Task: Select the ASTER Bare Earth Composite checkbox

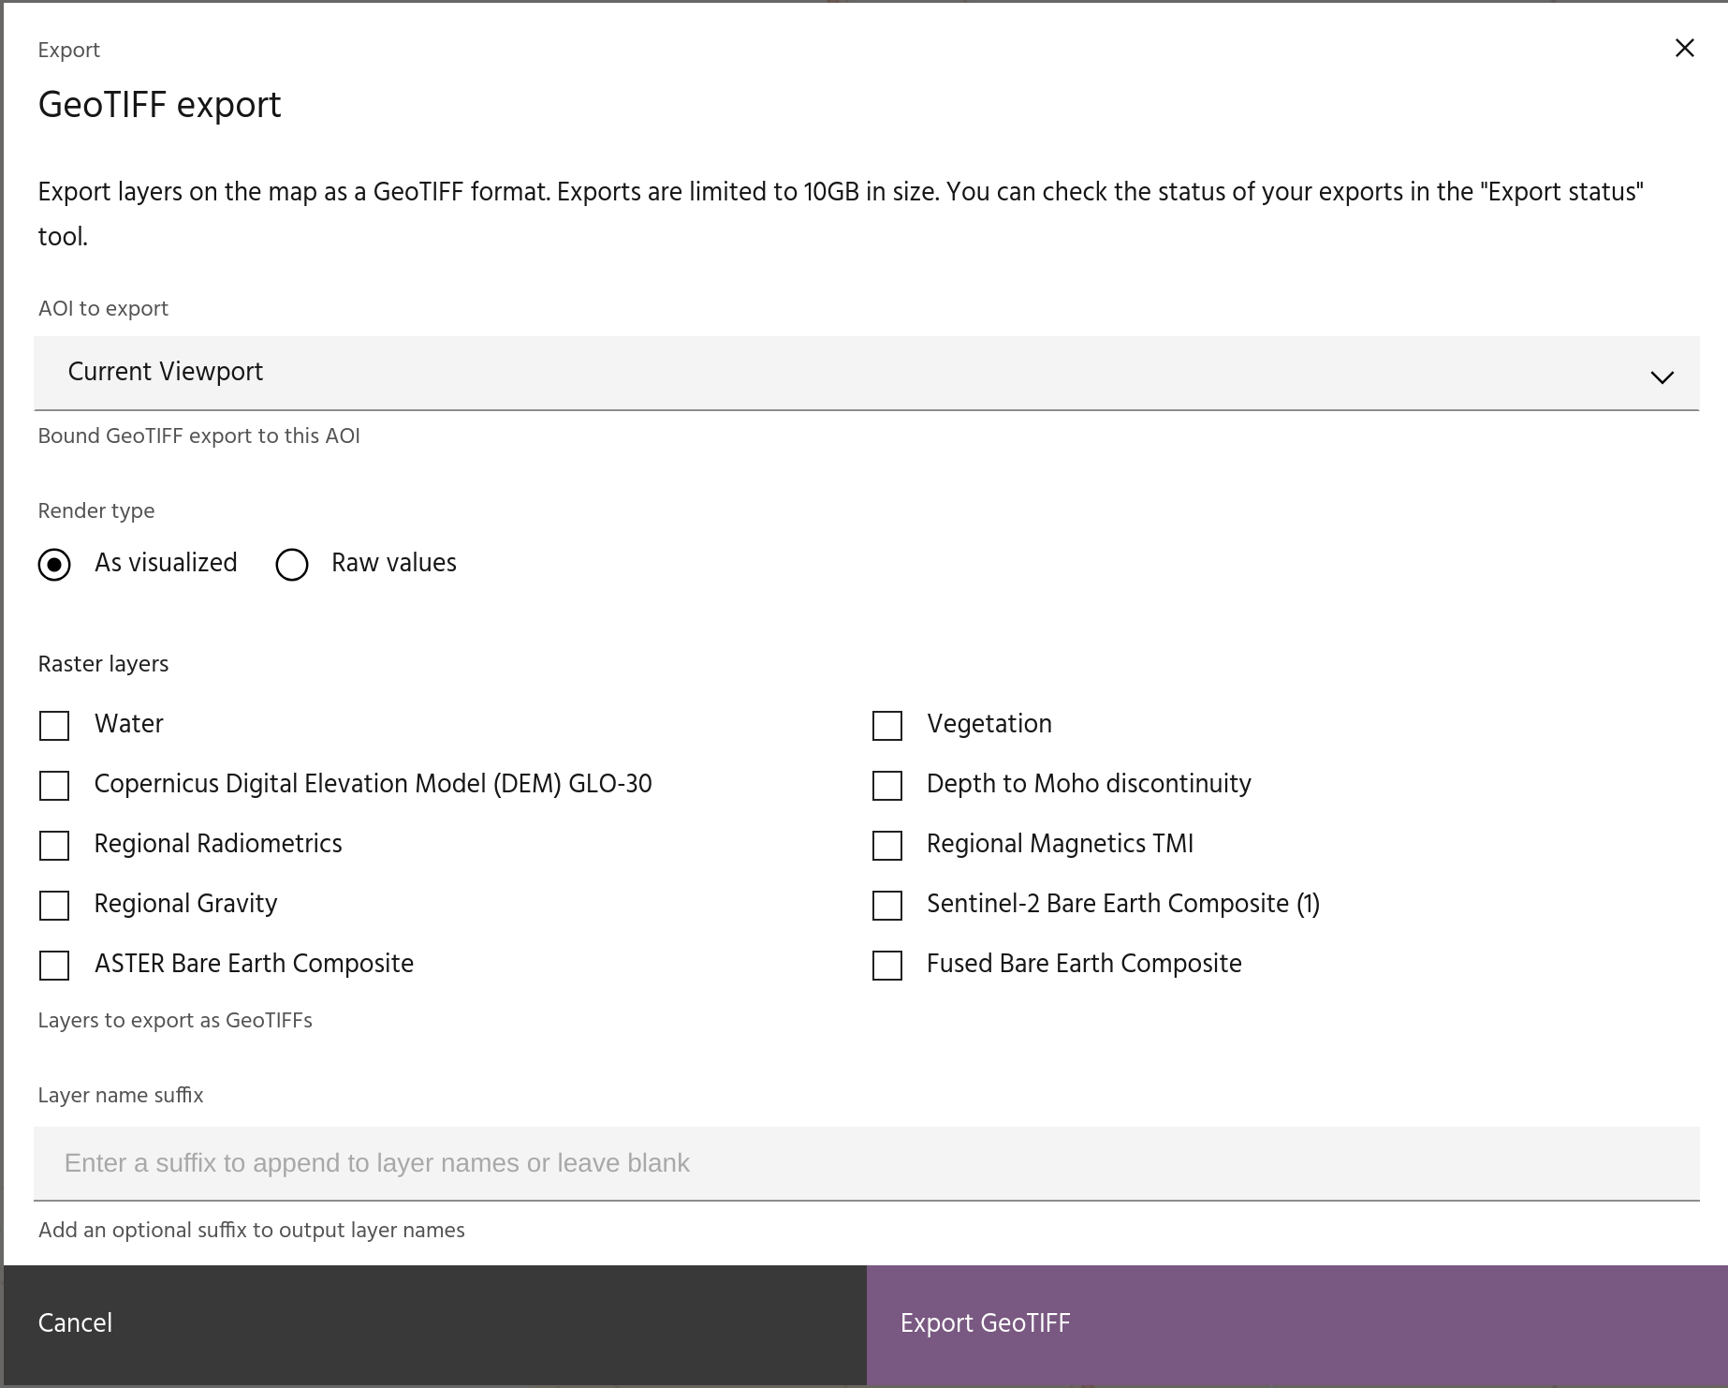Action: [54, 966]
